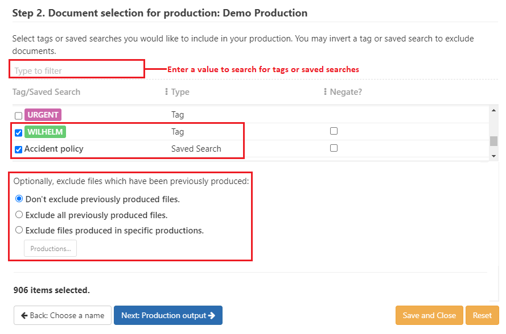The height and width of the screenshot is (334, 506).
Task: Toggle the Negate checkbox for WILHELM
Action: click(334, 131)
